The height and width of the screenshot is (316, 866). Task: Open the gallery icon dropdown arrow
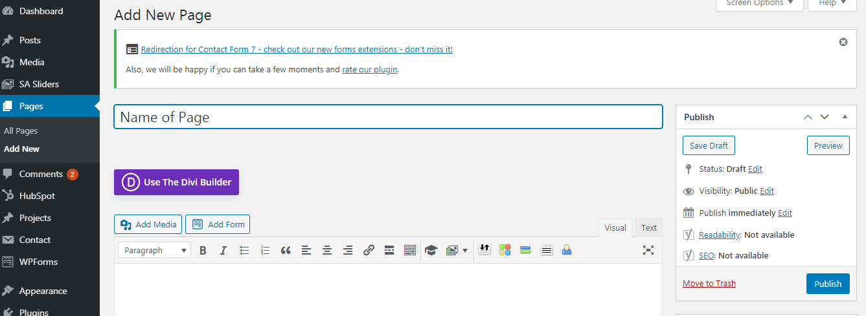click(x=464, y=251)
